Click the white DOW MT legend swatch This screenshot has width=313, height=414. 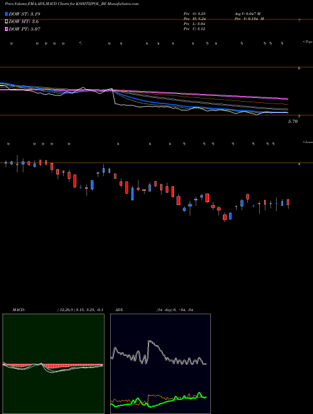click(7, 22)
